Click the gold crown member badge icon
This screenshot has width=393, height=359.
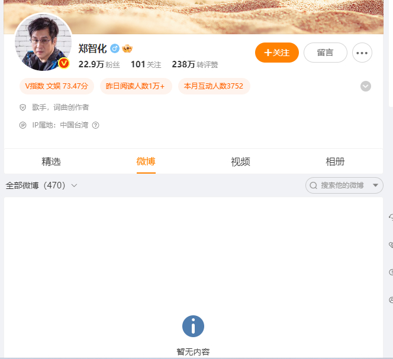pyautogui.click(x=127, y=48)
